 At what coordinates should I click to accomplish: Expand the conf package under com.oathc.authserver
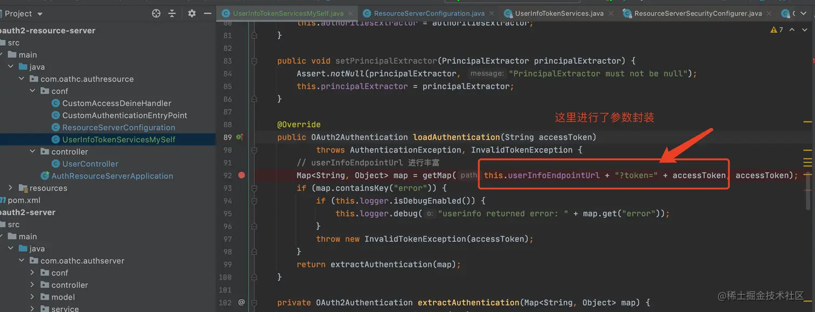pyautogui.click(x=32, y=273)
